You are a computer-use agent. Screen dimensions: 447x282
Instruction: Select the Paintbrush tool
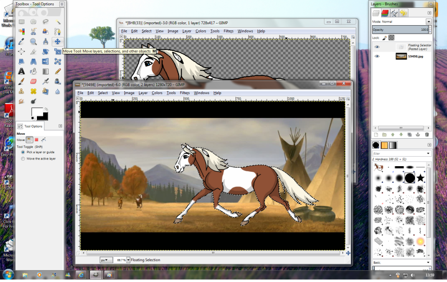tap(21, 82)
